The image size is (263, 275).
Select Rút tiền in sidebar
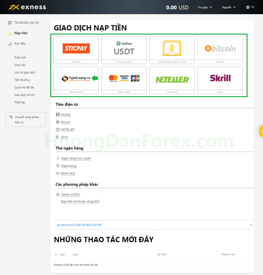pyautogui.click(x=20, y=43)
